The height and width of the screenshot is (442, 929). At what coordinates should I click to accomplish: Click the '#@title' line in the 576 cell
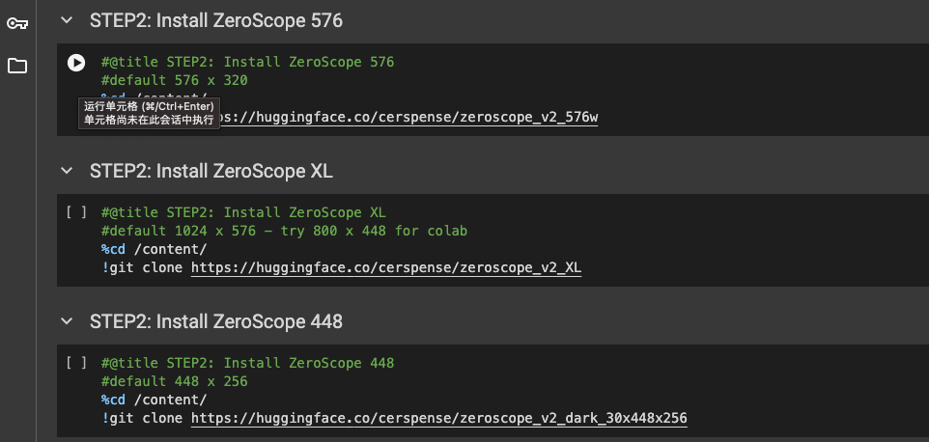coord(247,63)
